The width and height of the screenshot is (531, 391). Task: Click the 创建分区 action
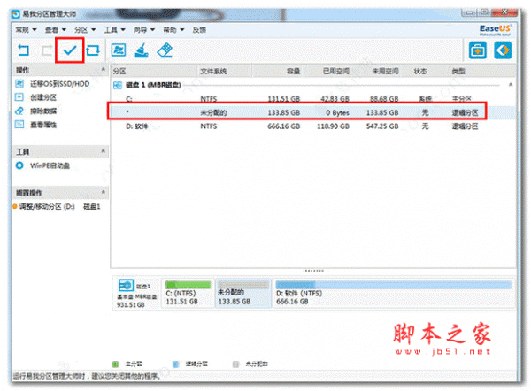[43, 97]
